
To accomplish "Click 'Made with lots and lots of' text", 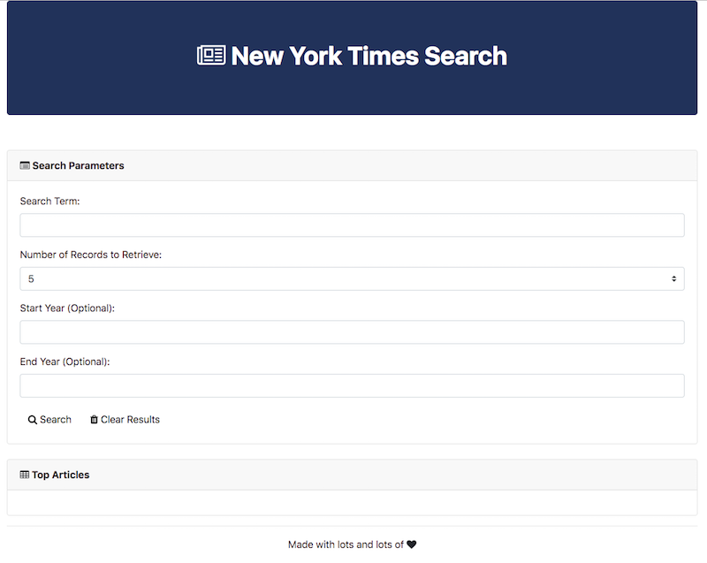I will (346, 544).
